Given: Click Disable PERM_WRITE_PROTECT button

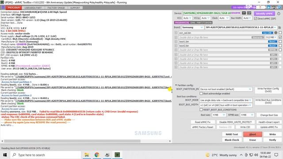Looking at the screenshot, I should tap(235, 122).
